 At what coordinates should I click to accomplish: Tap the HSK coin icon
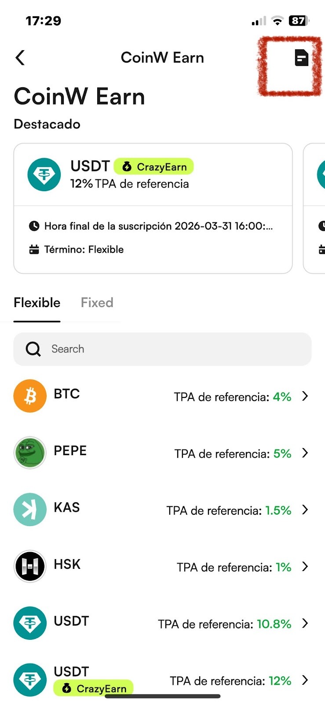pos(30,566)
